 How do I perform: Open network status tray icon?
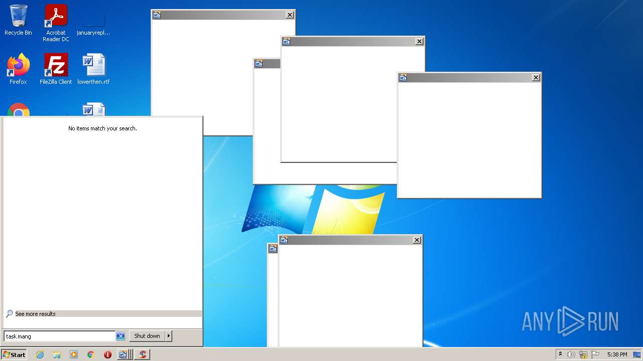(583, 354)
